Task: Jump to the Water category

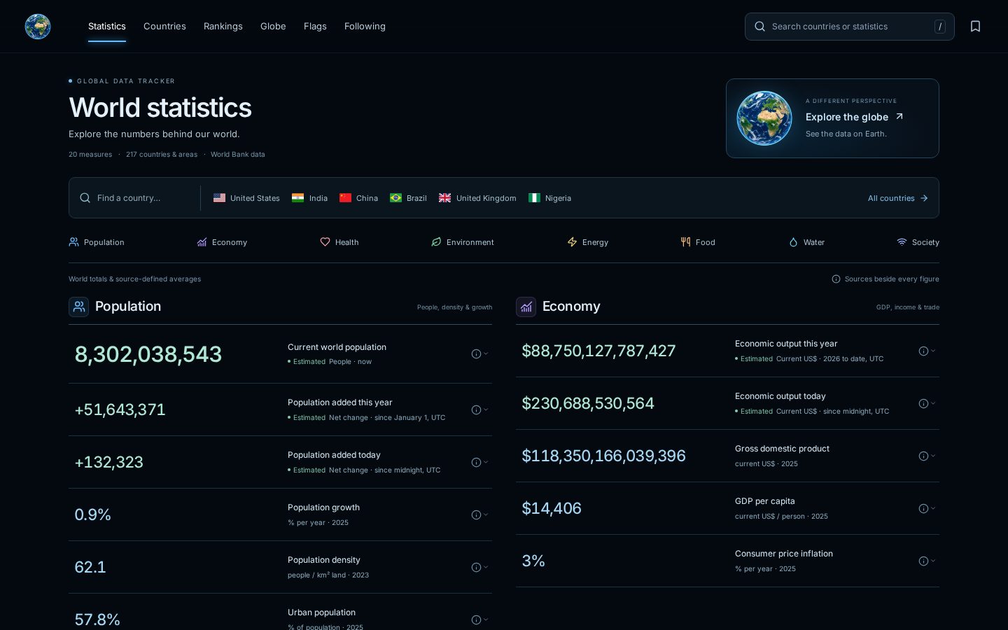Action: [806, 242]
